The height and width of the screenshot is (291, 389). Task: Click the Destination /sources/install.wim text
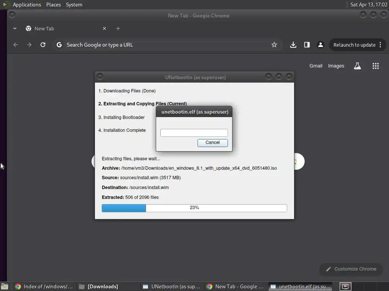135,188
